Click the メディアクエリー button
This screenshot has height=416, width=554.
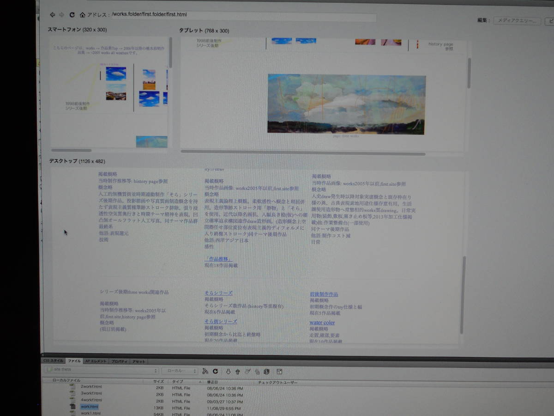(x=517, y=21)
